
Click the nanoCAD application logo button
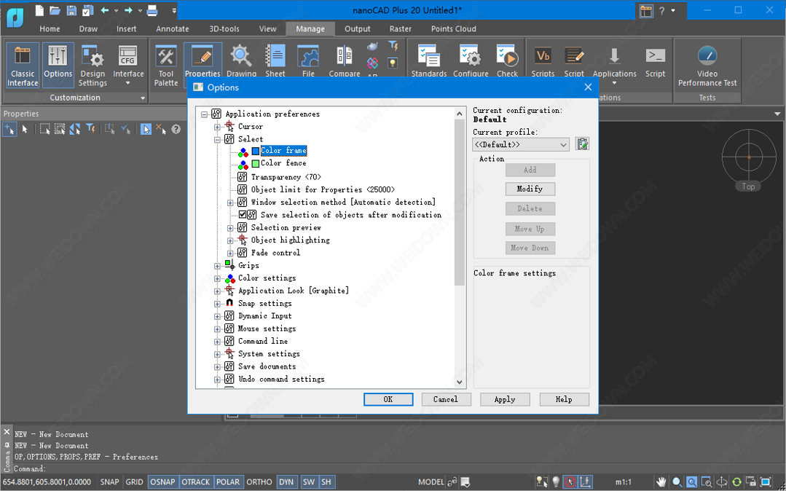coord(15,17)
